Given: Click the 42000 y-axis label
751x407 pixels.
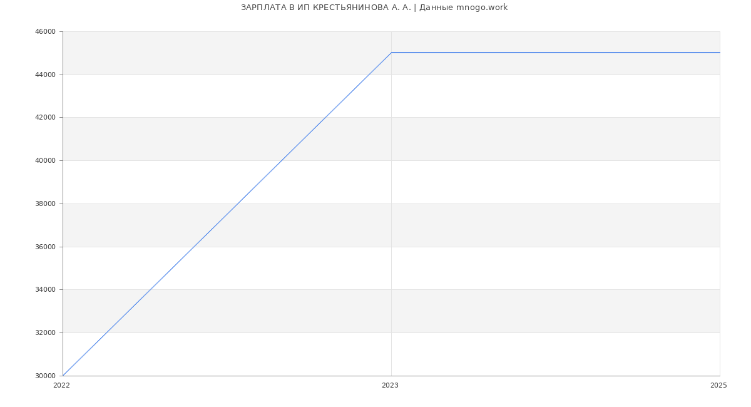Looking at the screenshot, I should tap(45, 118).
